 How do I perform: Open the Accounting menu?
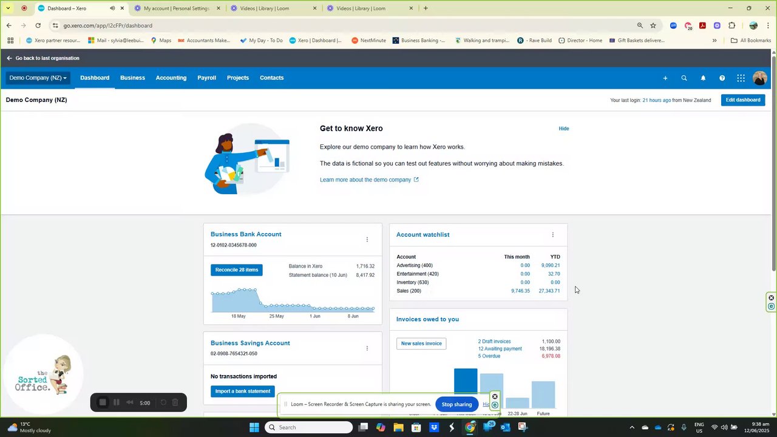(171, 78)
